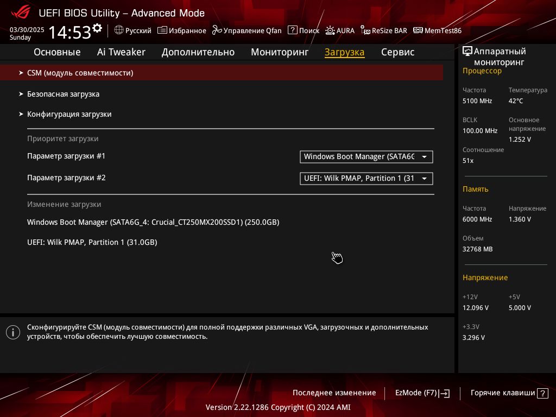Screen dimensions: 556x417
Task: Click the Изменение загрузки heading
Action: coord(64,204)
